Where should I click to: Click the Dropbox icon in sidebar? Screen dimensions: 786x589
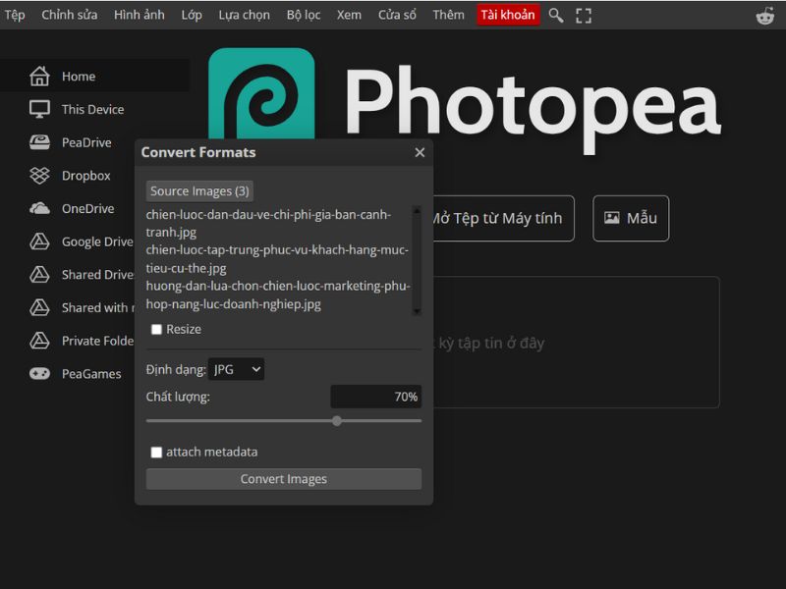[39, 176]
